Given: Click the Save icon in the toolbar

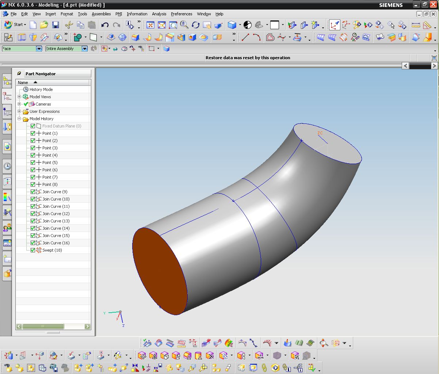Looking at the screenshot, I should (x=56, y=25).
